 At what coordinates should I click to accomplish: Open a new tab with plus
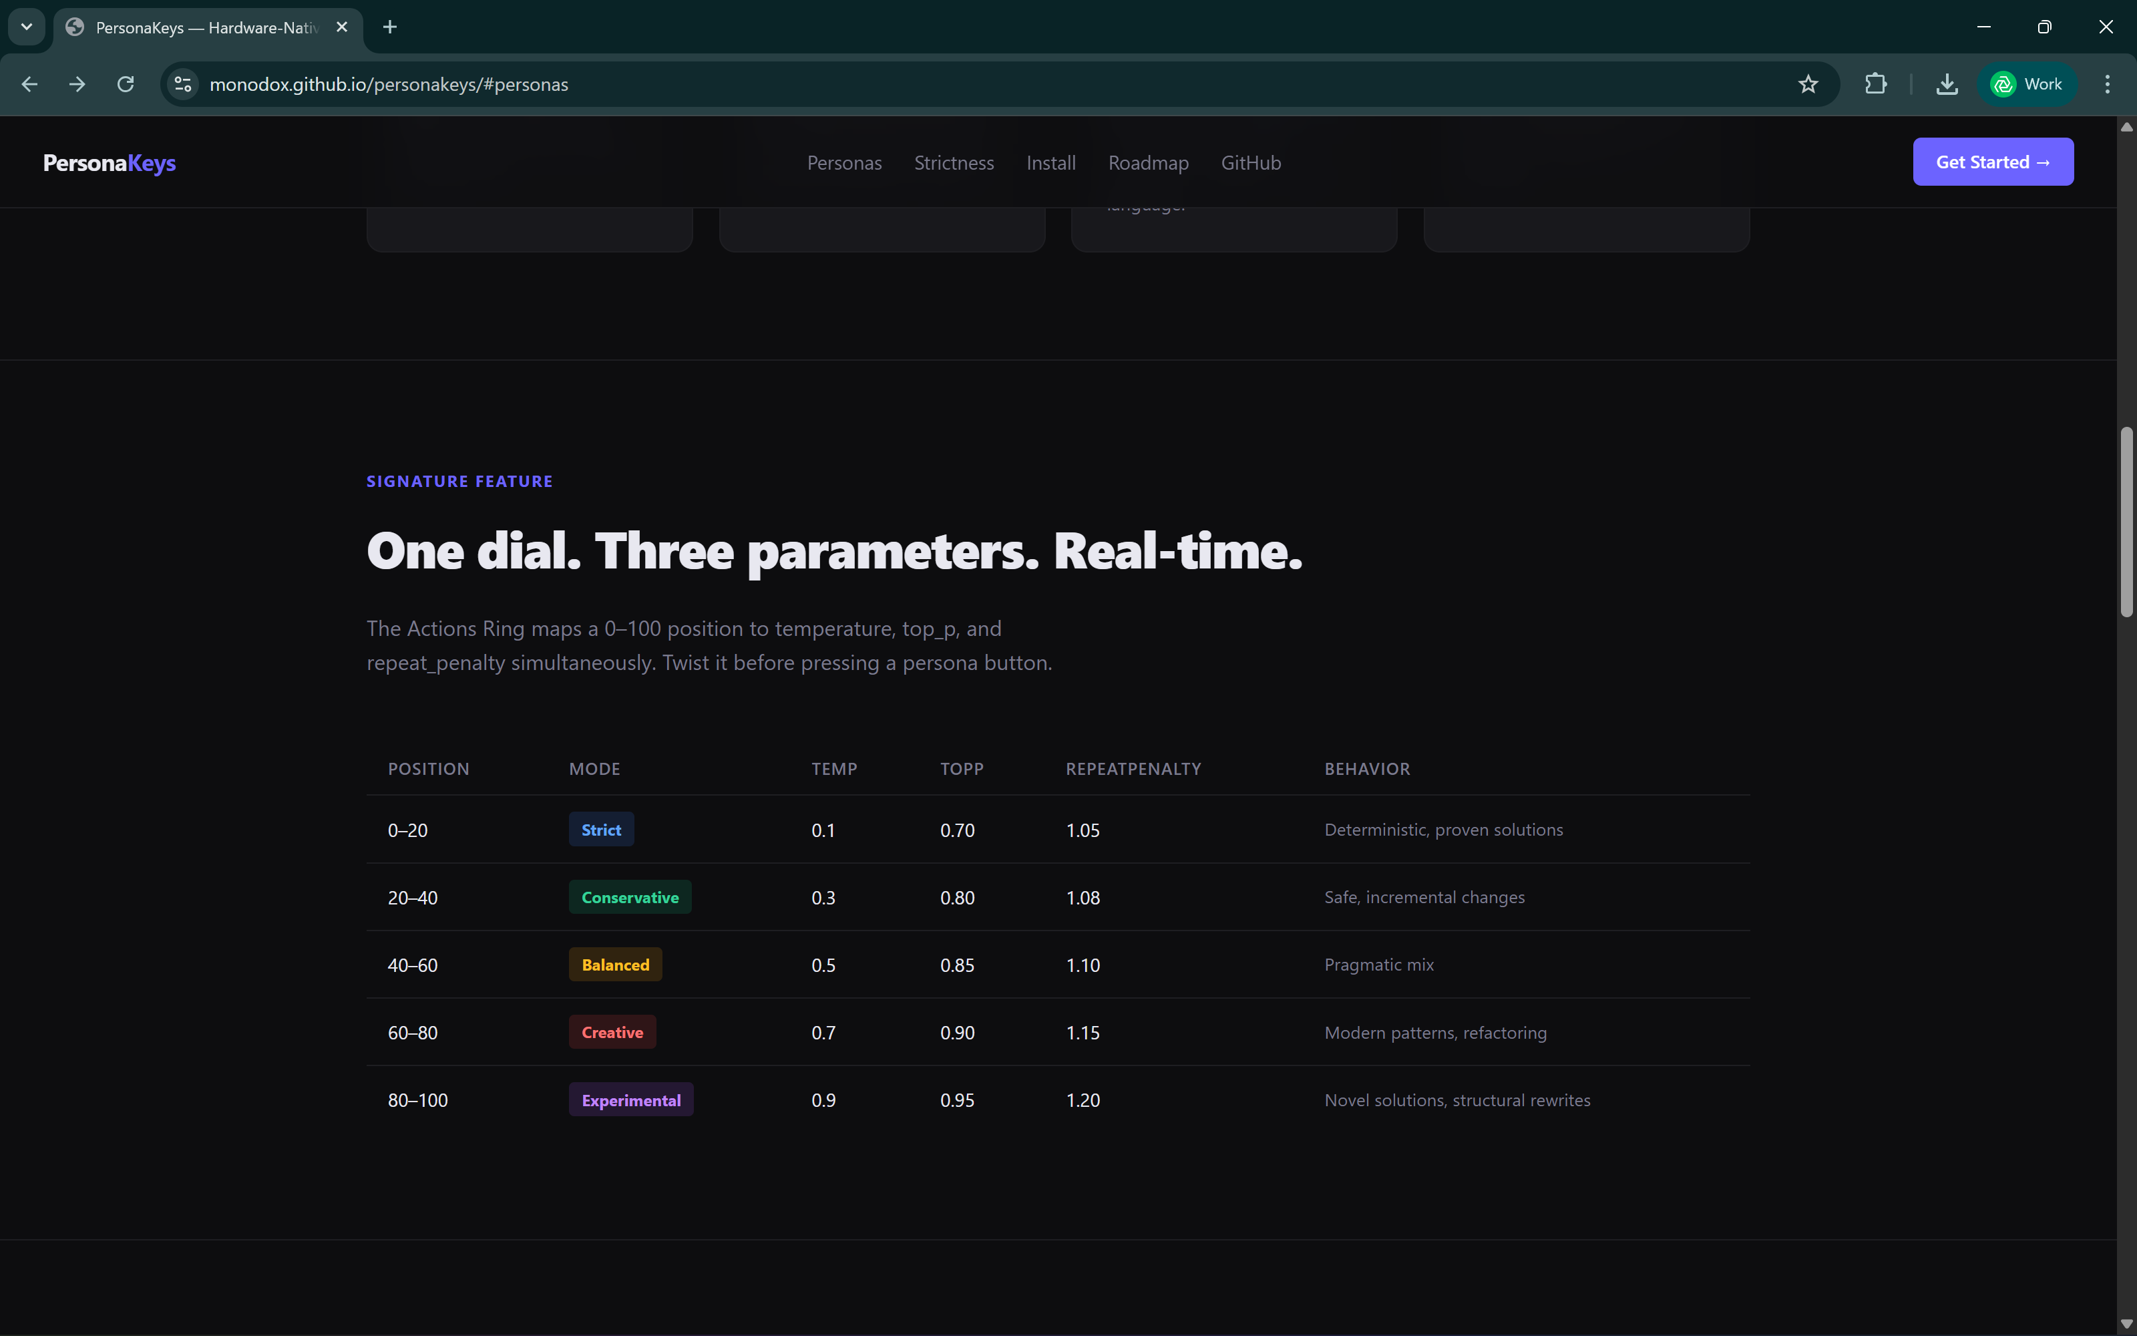(x=389, y=27)
